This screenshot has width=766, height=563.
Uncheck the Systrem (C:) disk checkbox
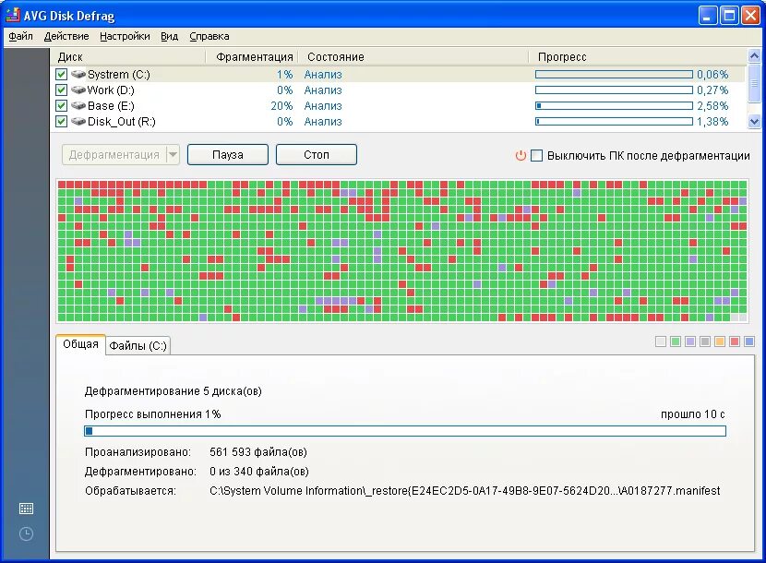pos(61,74)
